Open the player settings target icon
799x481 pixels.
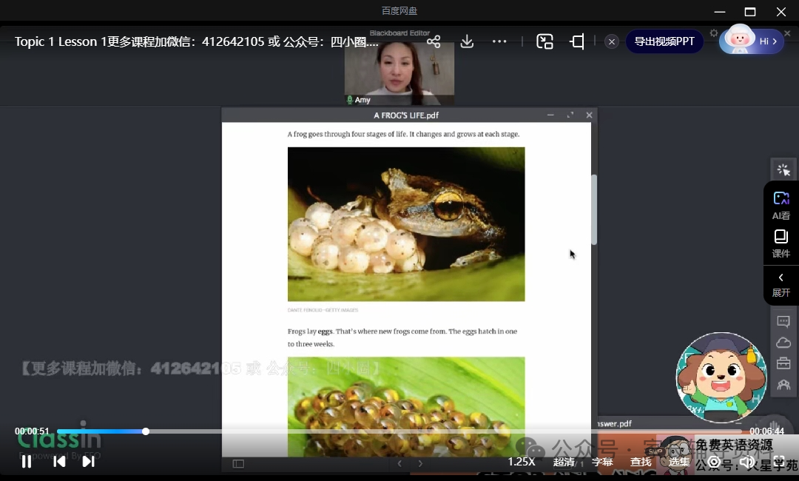click(x=715, y=462)
